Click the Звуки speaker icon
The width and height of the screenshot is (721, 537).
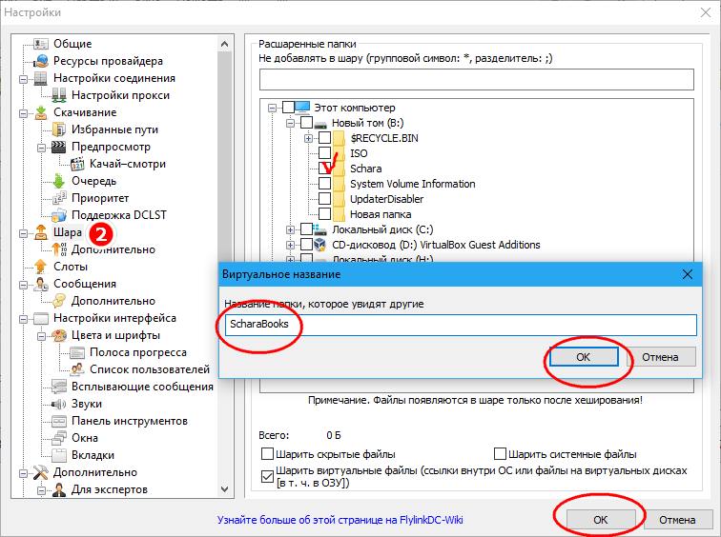[59, 404]
